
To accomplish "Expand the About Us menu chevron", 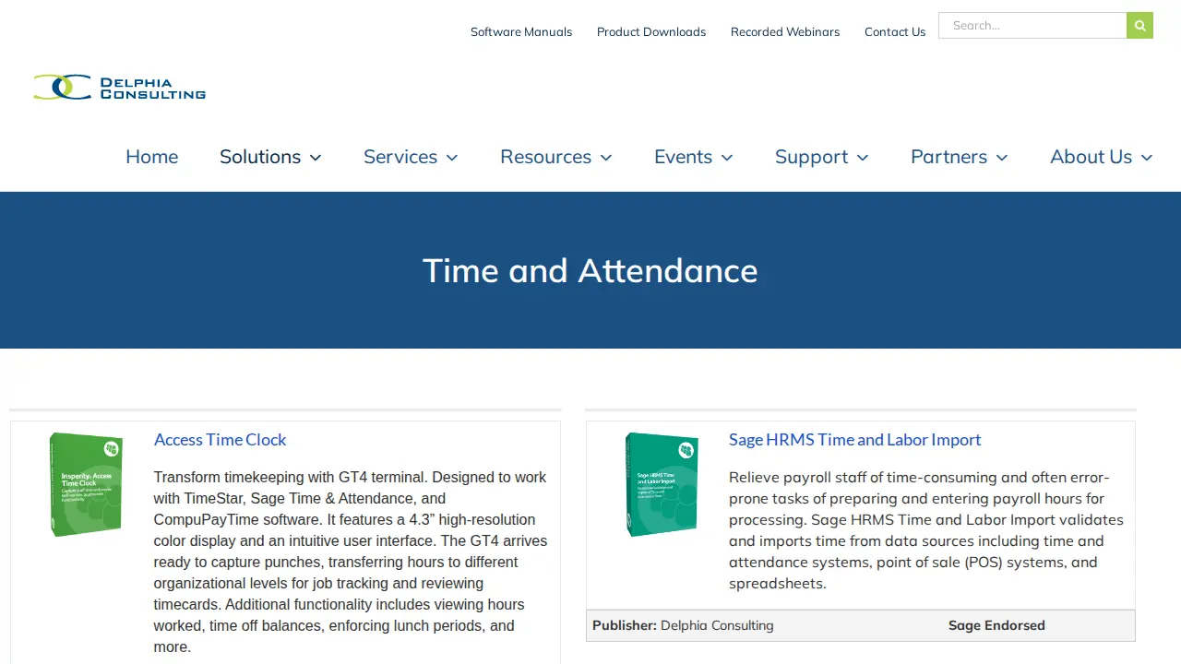I will point(1147,158).
